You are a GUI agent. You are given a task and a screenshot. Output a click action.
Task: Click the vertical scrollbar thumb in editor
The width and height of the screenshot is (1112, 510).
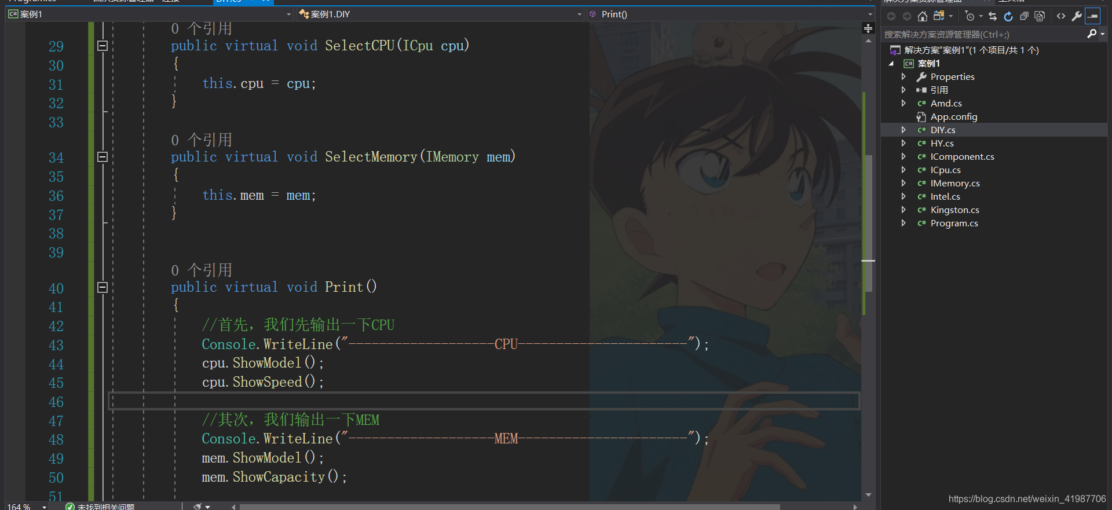pos(868,223)
